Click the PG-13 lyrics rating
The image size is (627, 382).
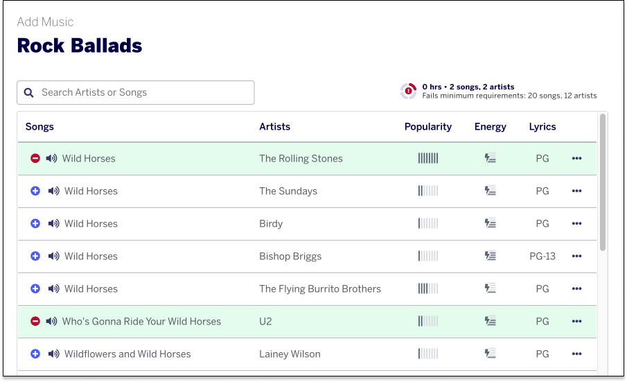pos(542,256)
